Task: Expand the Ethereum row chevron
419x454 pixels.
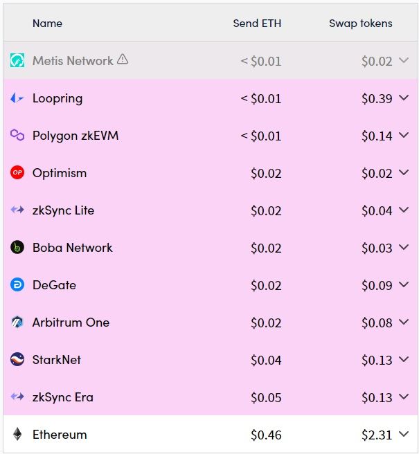Action: pos(404,435)
